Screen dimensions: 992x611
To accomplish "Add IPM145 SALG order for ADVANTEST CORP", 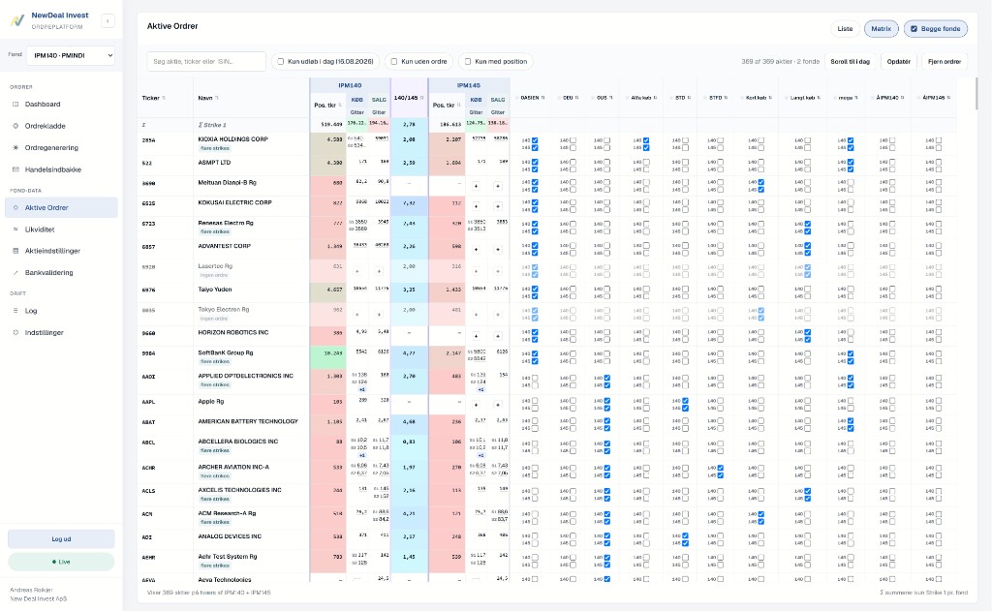I will click(x=498, y=249).
